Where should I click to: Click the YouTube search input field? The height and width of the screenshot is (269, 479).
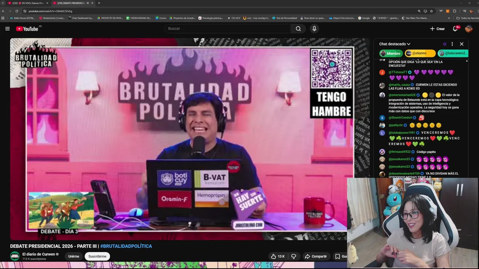click(x=228, y=29)
